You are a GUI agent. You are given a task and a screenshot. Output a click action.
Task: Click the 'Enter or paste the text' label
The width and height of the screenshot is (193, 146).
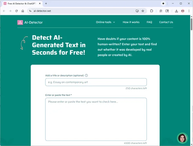coord(58,95)
